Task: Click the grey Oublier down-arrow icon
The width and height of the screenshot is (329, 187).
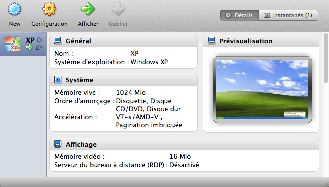Action: click(118, 9)
